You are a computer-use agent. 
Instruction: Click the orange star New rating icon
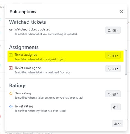[x=11, y=93]
